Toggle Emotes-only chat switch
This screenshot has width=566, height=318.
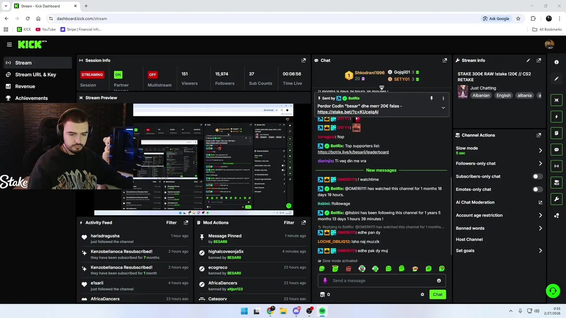[537, 189]
